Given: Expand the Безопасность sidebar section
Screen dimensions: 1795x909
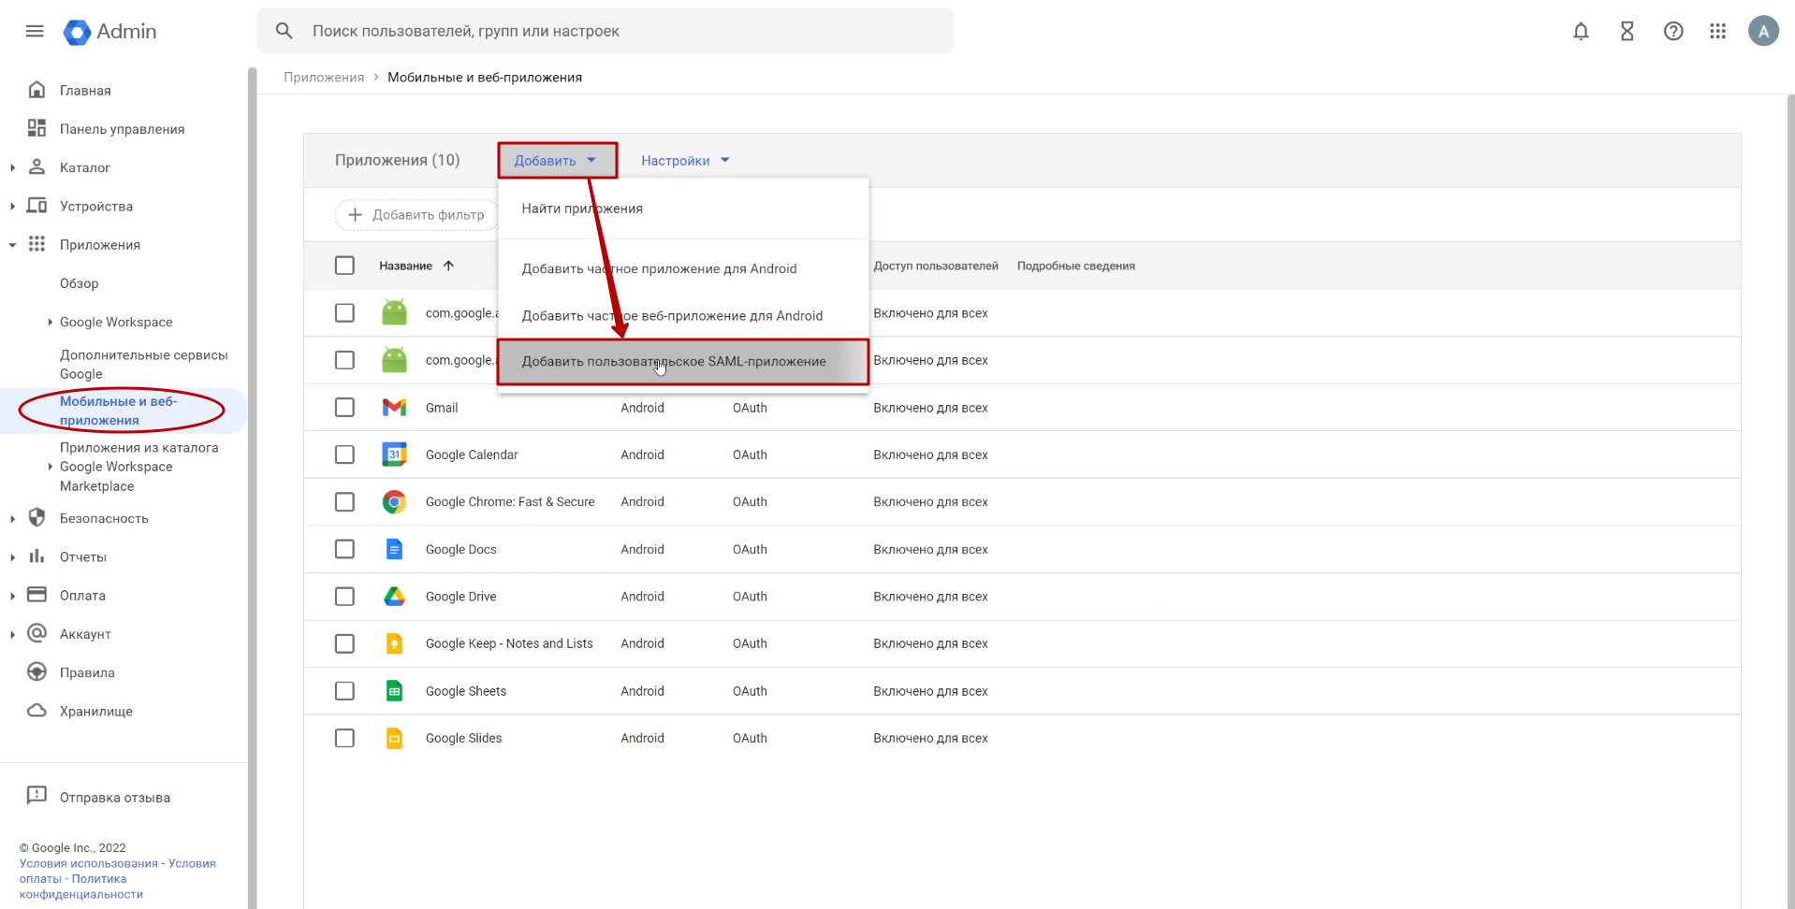Looking at the screenshot, I should 13,519.
